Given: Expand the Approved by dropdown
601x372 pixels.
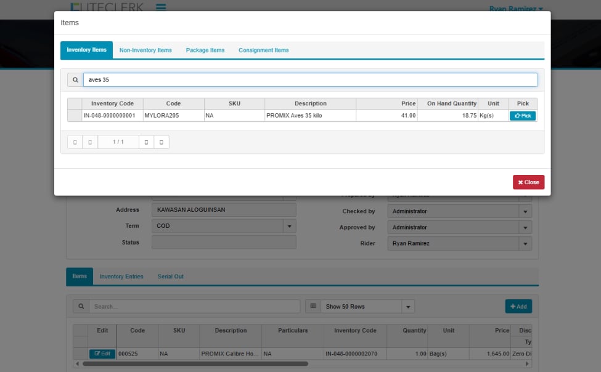Looking at the screenshot, I should pyautogui.click(x=525, y=227).
